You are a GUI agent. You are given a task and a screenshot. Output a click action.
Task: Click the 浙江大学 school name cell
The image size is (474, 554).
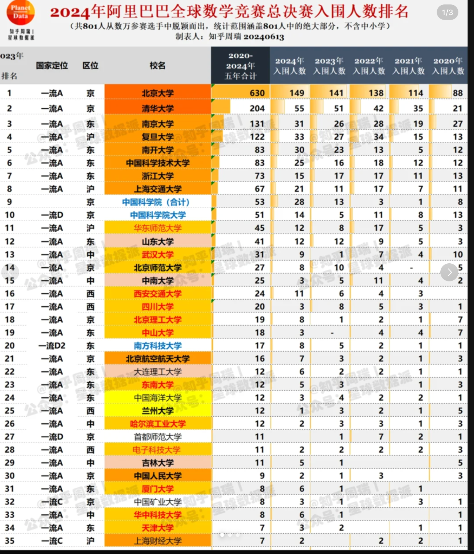[x=158, y=176]
